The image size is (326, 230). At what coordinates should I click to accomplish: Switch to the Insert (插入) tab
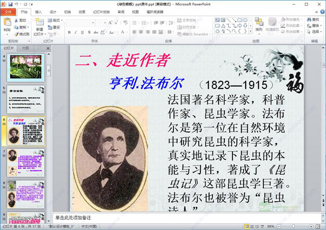tap(38, 12)
